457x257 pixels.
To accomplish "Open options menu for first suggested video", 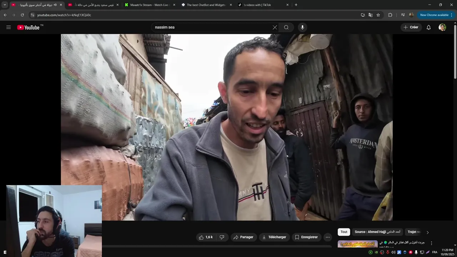I will 431,243.
